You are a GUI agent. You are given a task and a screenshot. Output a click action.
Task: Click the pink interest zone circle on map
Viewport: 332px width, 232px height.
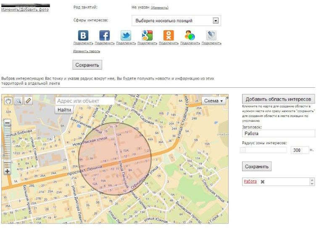click(x=115, y=159)
